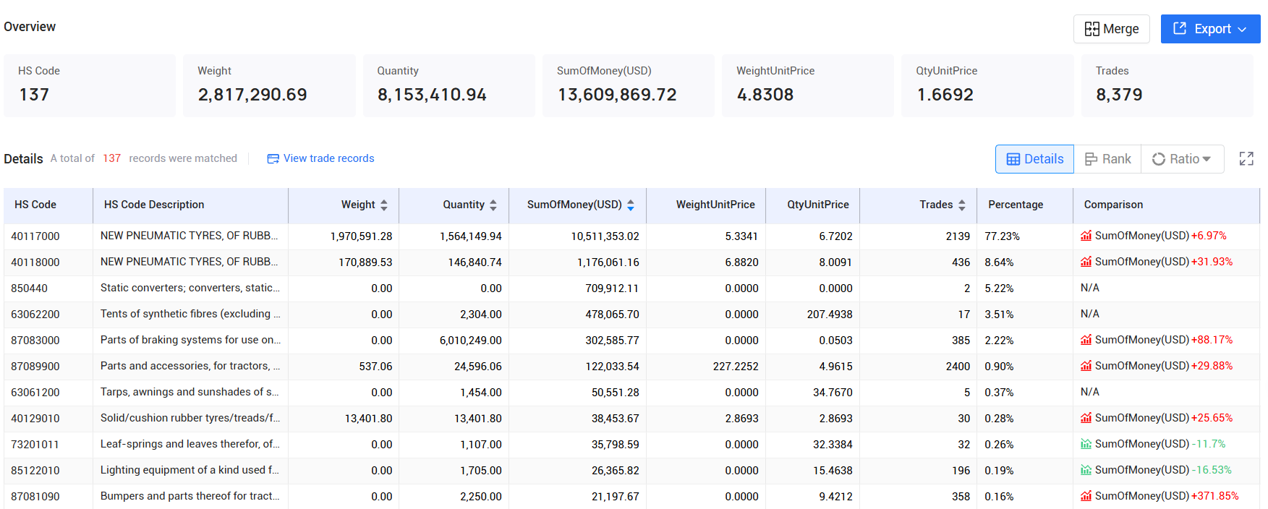Click Parts of braking systems description

pyautogui.click(x=190, y=340)
